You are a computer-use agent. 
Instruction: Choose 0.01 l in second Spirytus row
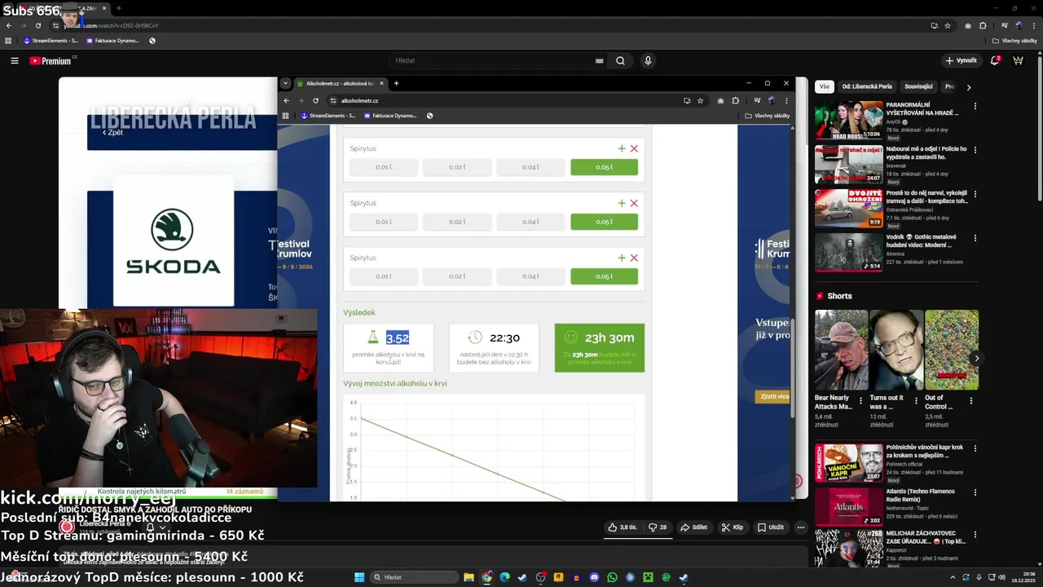coord(384,222)
